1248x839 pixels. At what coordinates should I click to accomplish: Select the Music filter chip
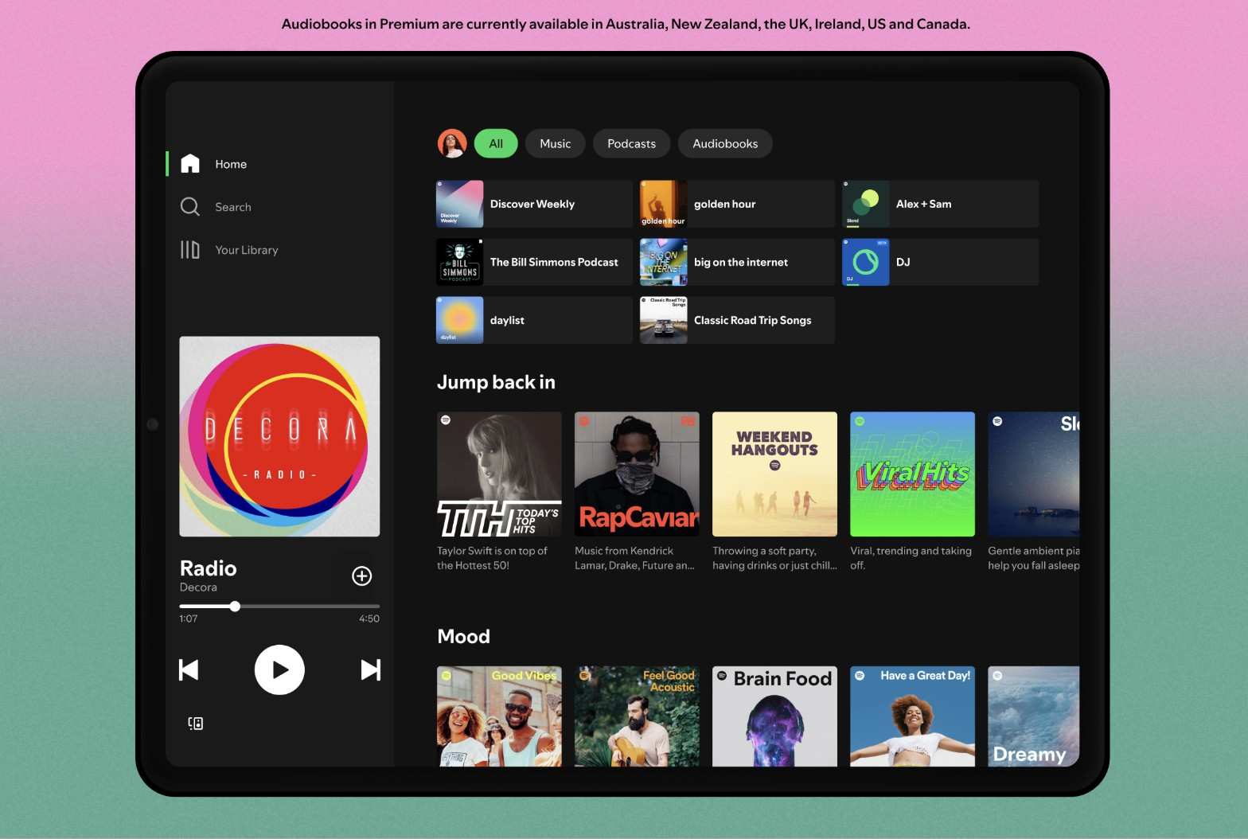pos(556,143)
